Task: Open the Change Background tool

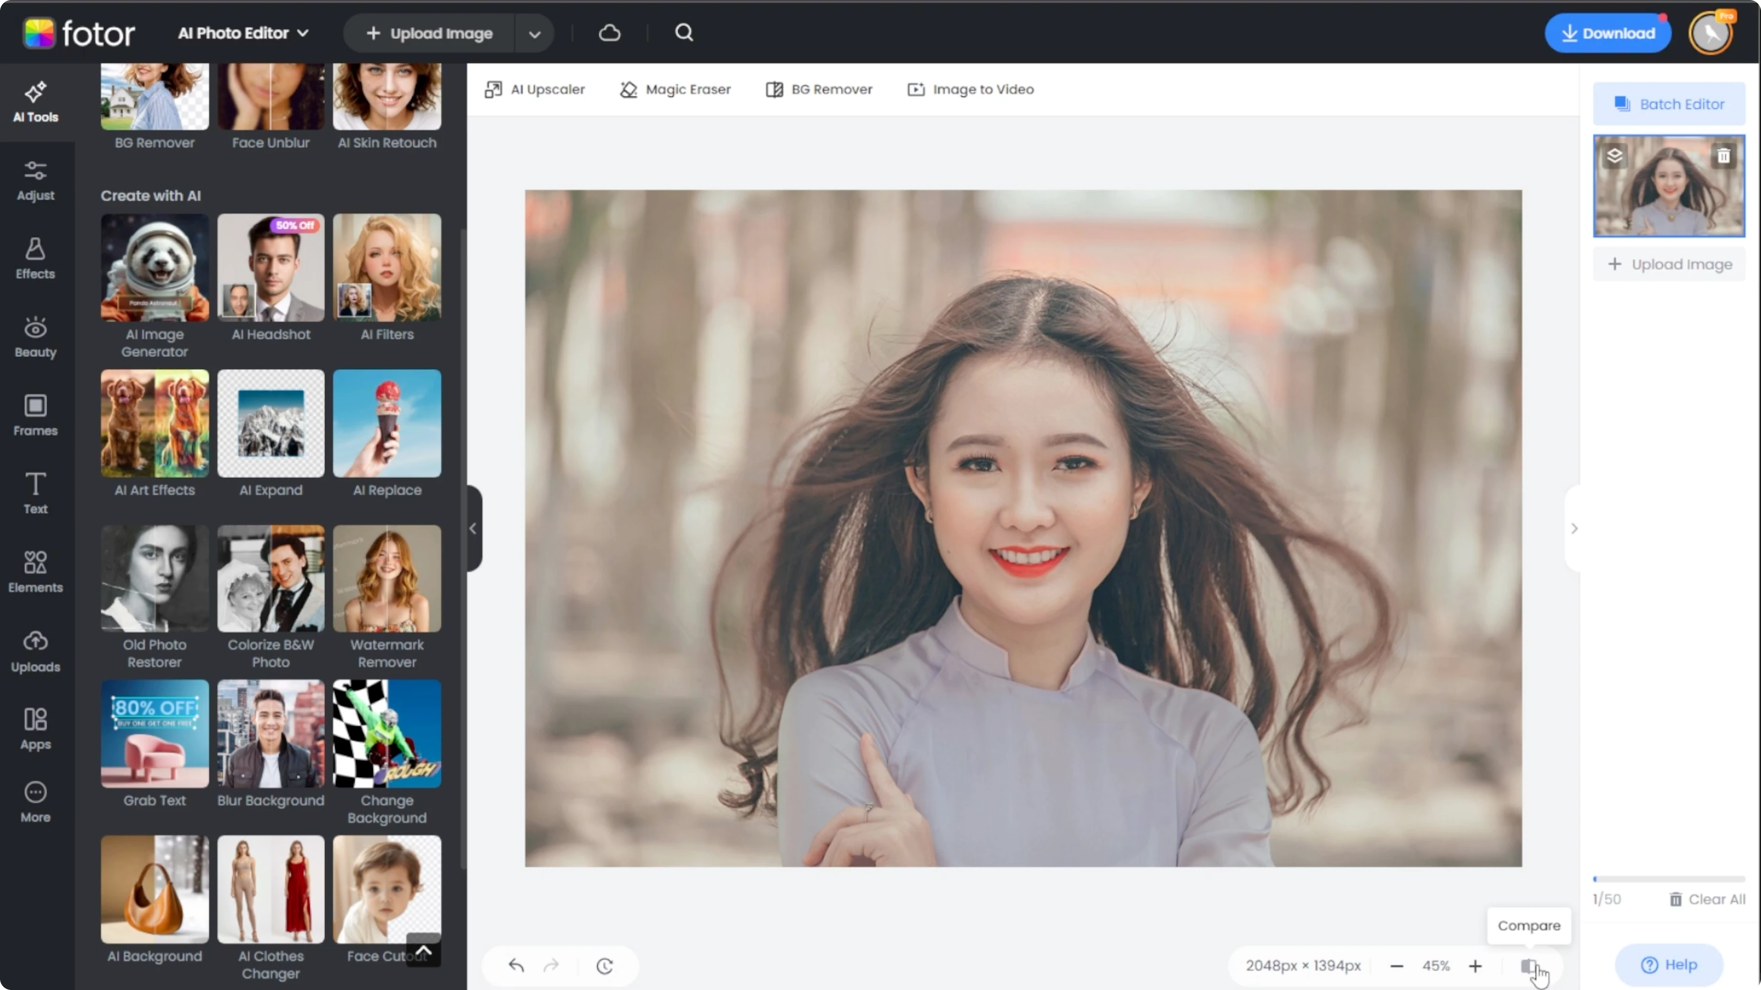Action: [x=387, y=733]
